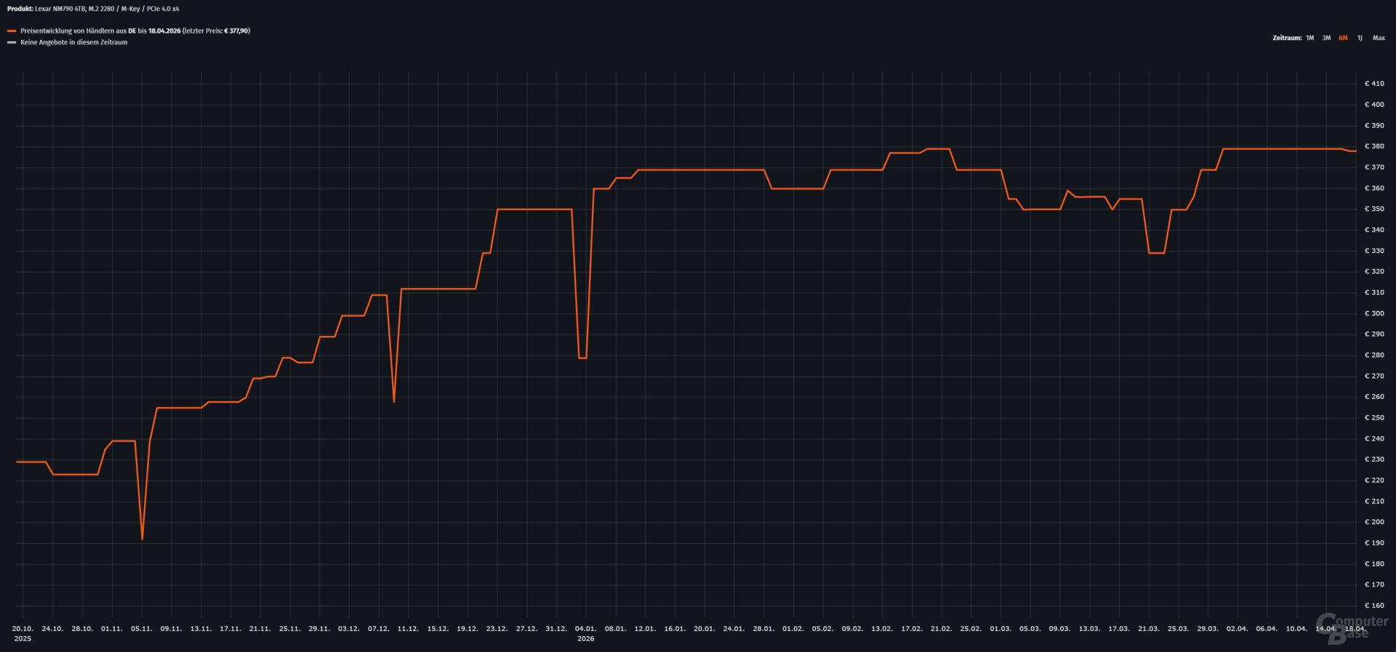Click the 07.12. date axis label

(378, 629)
